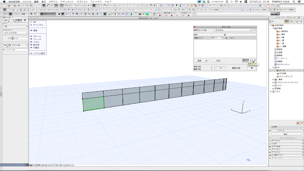This screenshot has height=171, width=304.
Task: Click the Undo arrow icon in the toolbar
Action: point(35,6)
